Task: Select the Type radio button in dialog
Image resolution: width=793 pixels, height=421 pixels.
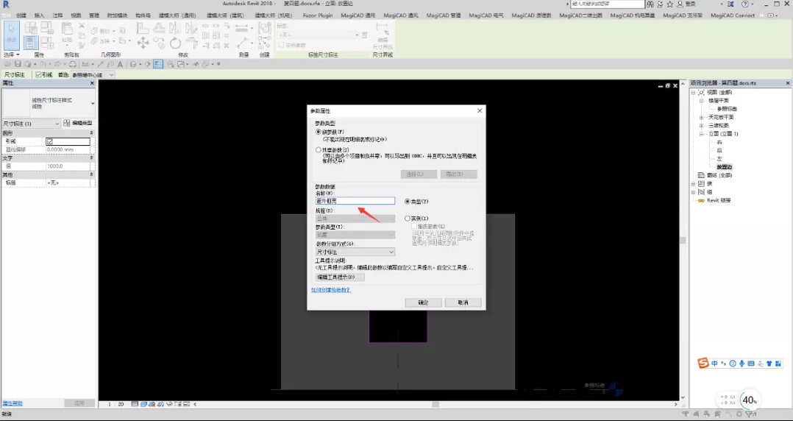Action: point(407,201)
